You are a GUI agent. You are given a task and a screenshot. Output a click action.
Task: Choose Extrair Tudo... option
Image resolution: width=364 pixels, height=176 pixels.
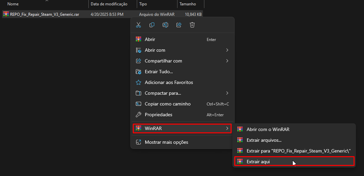coord(182,72)
